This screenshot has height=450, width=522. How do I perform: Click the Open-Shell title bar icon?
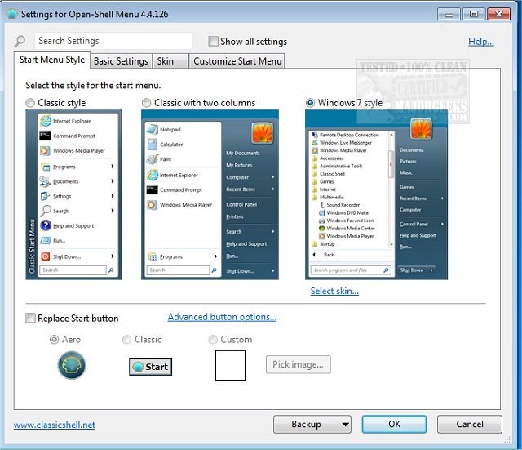[11, 13]
